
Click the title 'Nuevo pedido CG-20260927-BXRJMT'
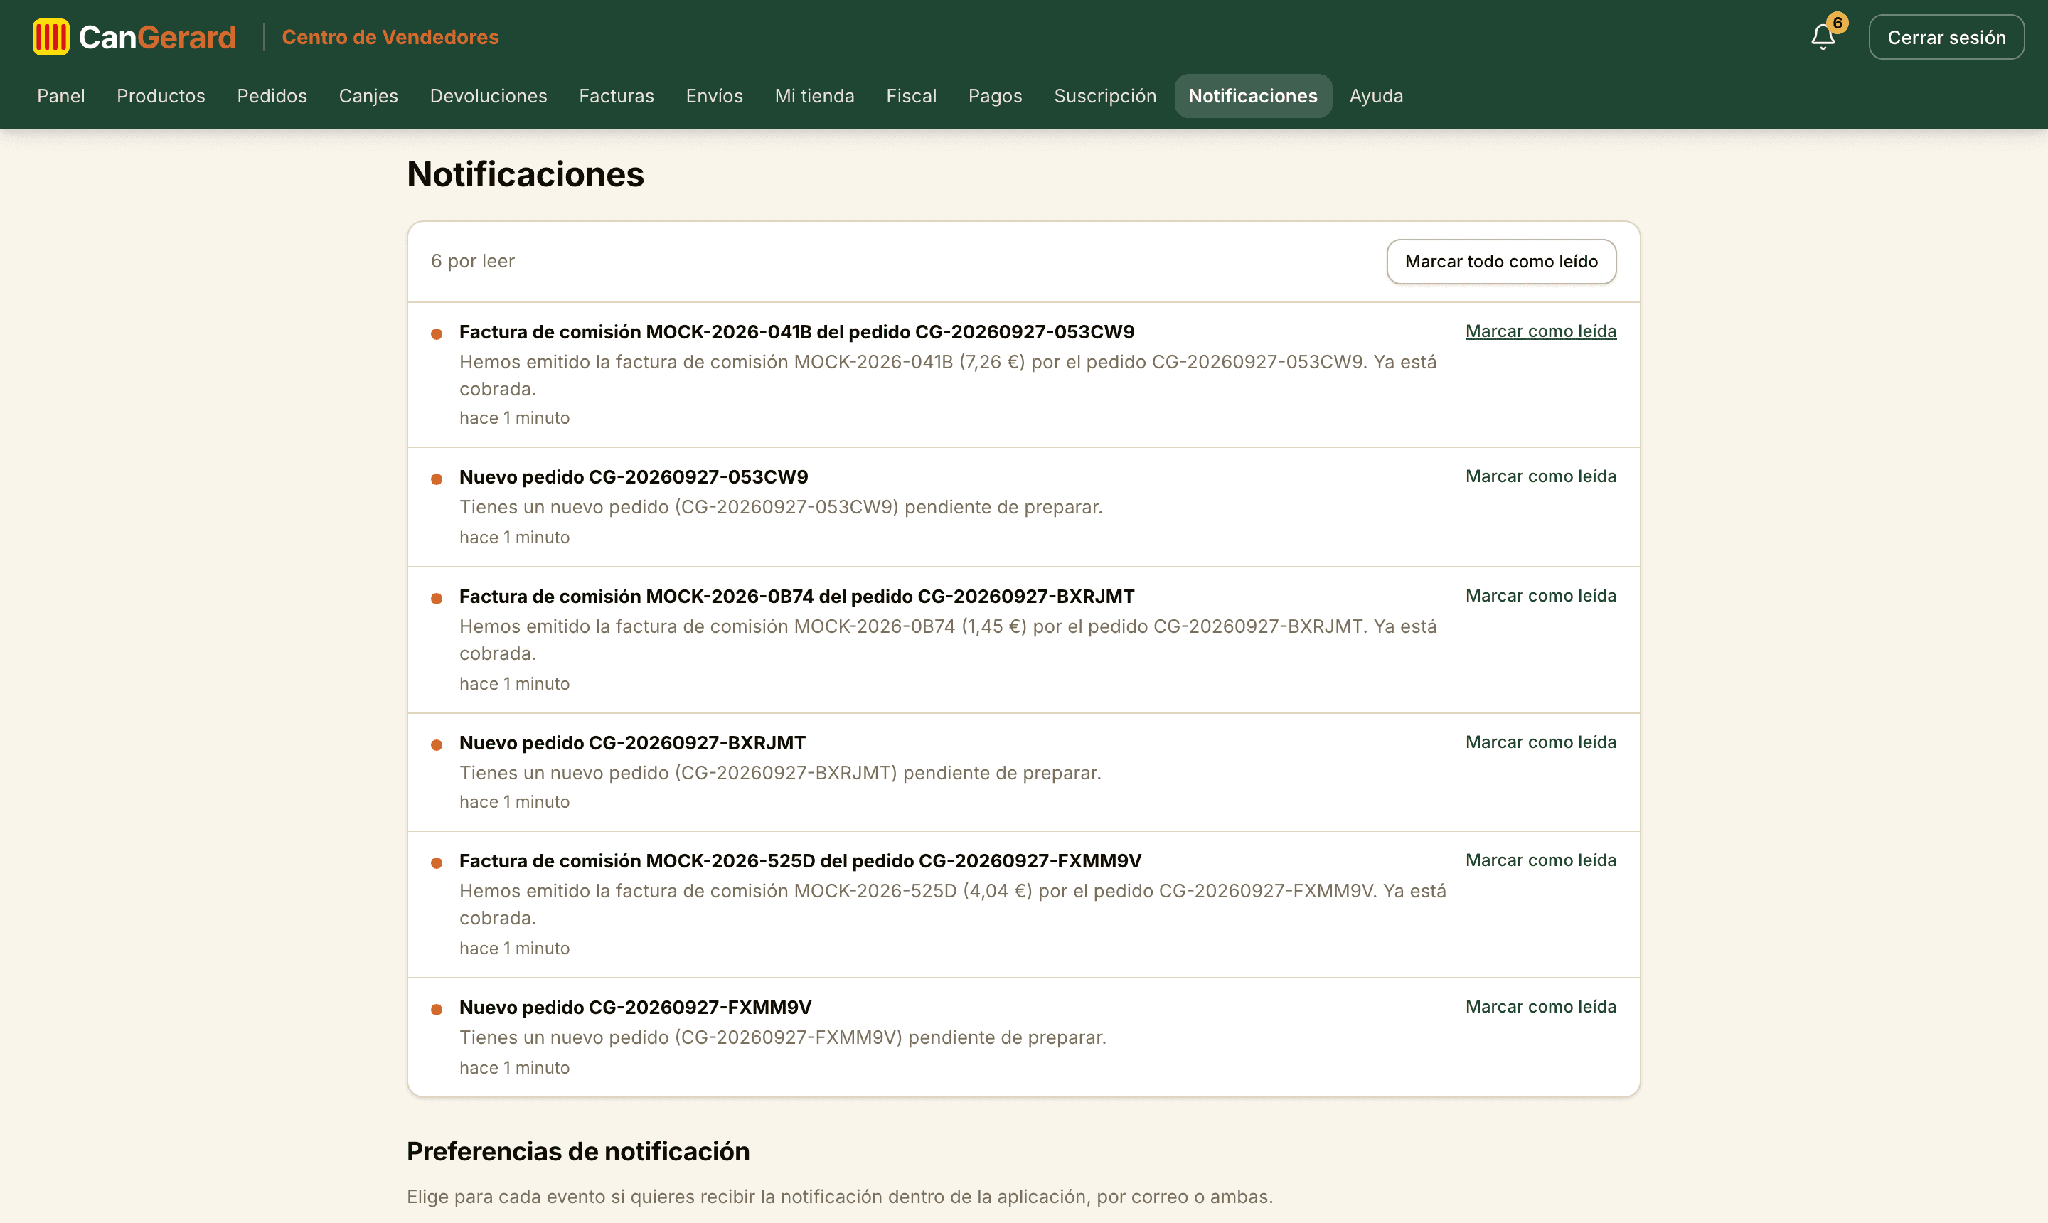pyautogui.click(x=632, y=743)
